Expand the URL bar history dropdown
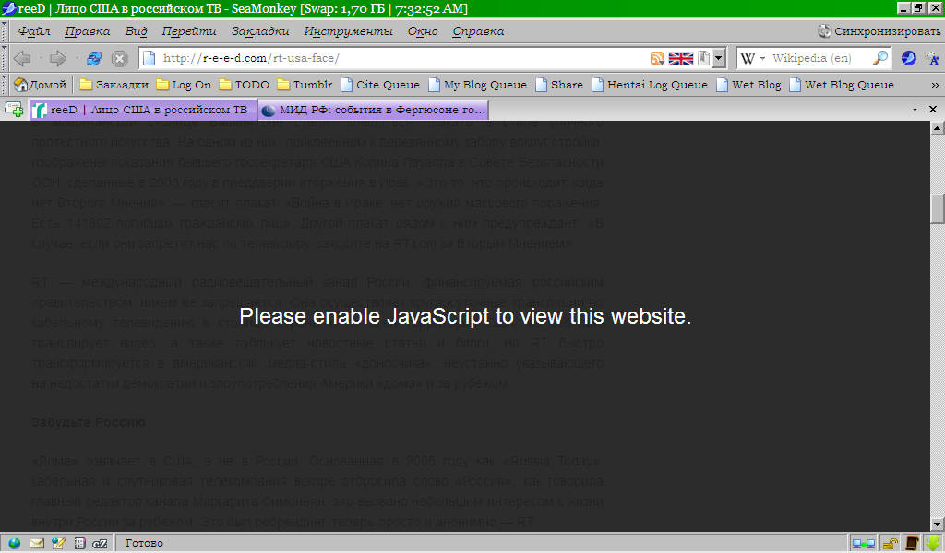The width and height of the screenshot is (945, 553). pyautogui.click(x=718, y=58)
